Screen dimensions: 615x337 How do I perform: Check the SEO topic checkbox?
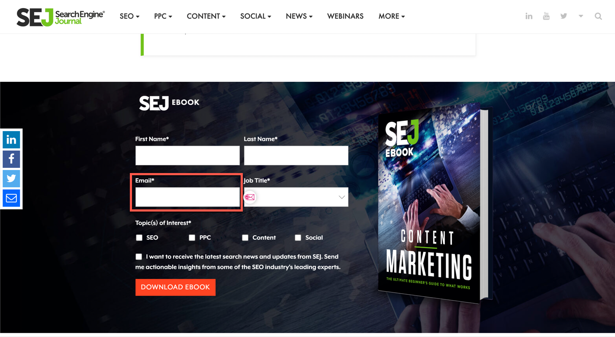click(x=139, y=238)
